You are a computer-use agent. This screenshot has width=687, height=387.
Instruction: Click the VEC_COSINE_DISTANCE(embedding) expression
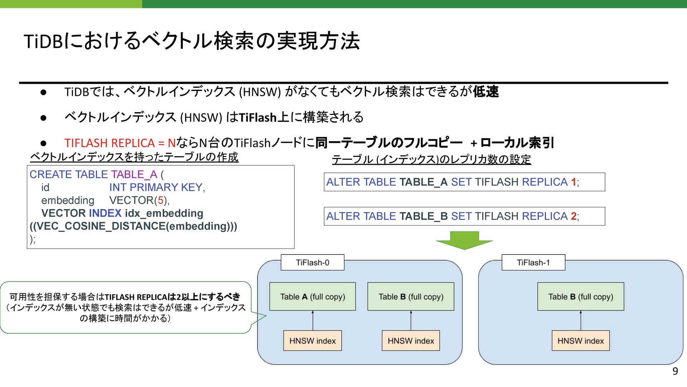133,226
